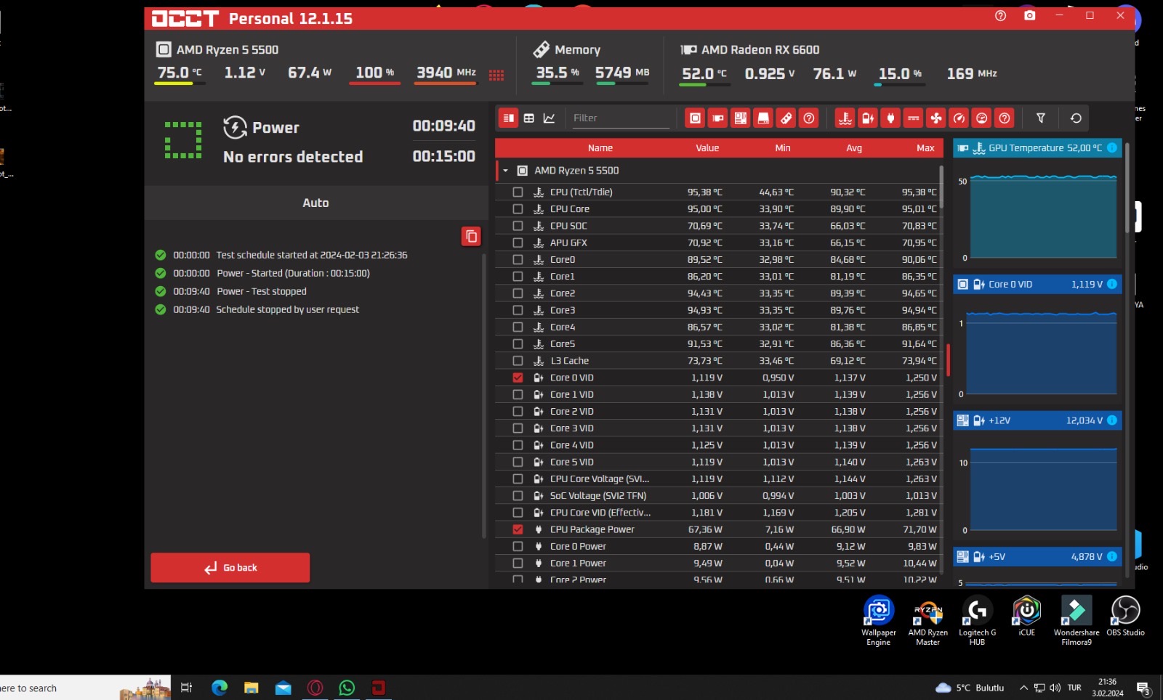Toggle GPU hardware filter icon
This screenshot has height=700, width=1163.
(x=718, y=118)
